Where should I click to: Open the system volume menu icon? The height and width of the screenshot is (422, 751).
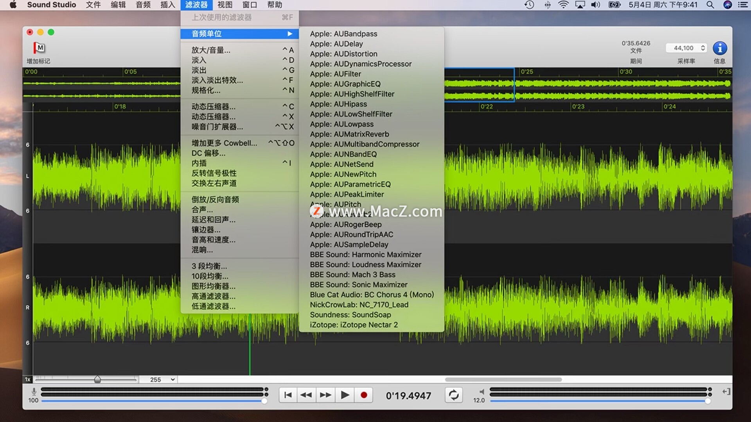[596, 5]
